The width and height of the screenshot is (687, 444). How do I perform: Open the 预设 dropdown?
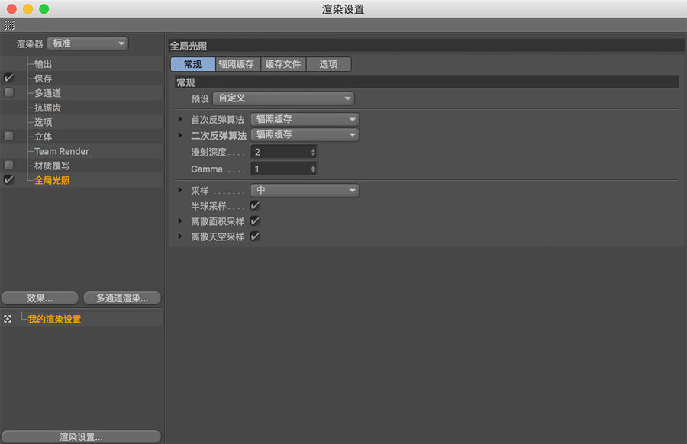[283, 98]
